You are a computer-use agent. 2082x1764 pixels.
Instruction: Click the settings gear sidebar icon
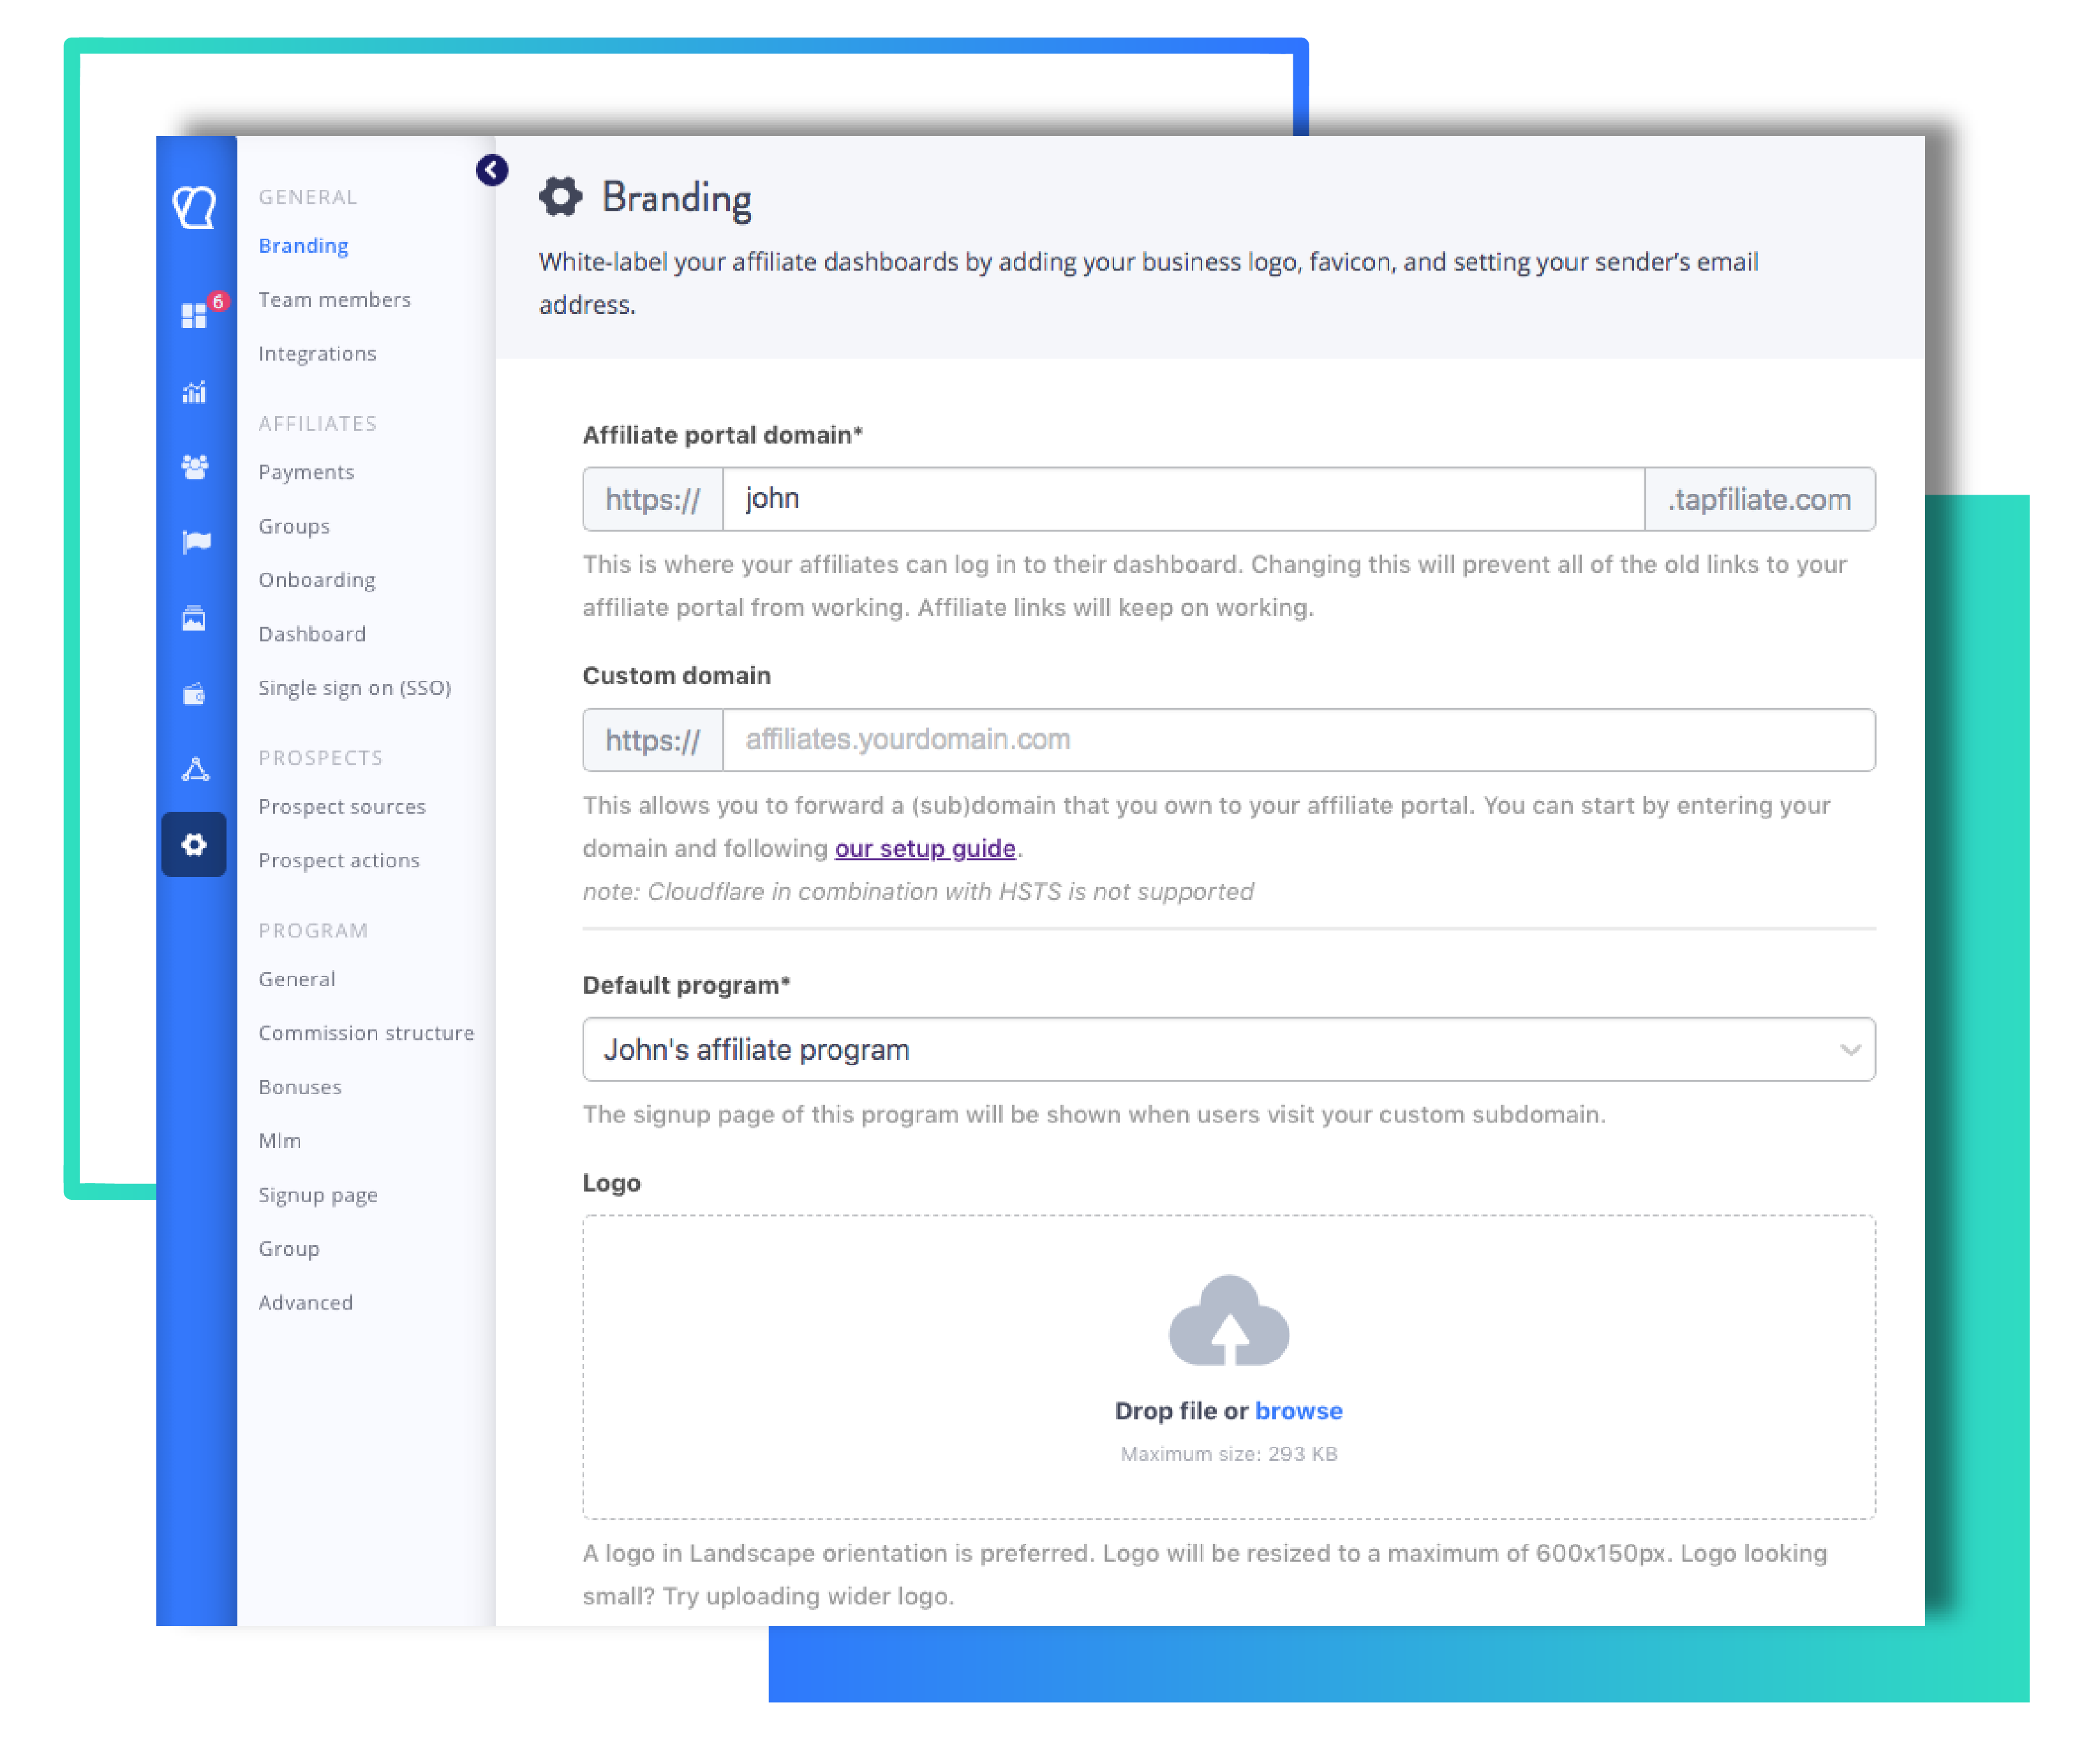194,845
